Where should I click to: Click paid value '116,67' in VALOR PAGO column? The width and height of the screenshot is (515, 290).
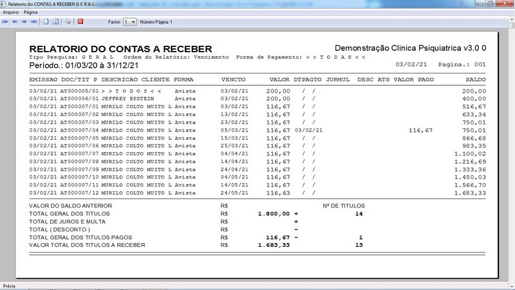pos(421,131)
